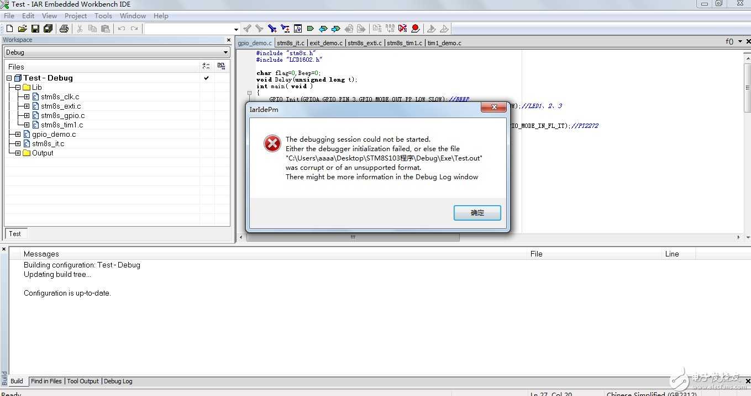The width and height of the screenshot is (751, 396).
Task: Click the Open file toolbar icon
Action: pos(22,29)
